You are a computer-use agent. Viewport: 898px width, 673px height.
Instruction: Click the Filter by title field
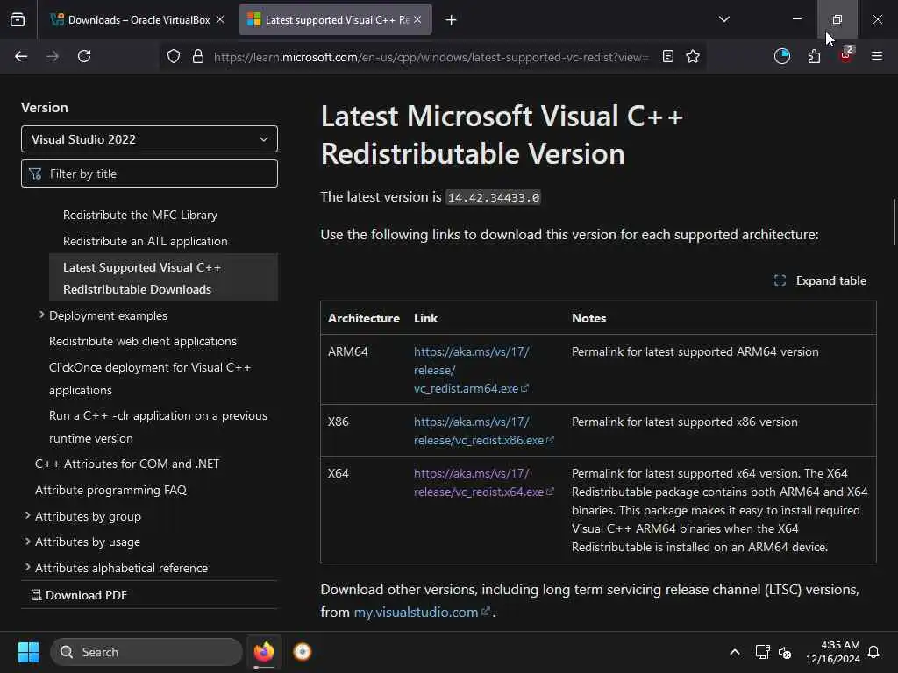(x=149, y=174)
